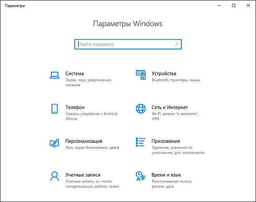Click the Телефон phone icon
Screen dimensions: 256x202
click(55, 109)
